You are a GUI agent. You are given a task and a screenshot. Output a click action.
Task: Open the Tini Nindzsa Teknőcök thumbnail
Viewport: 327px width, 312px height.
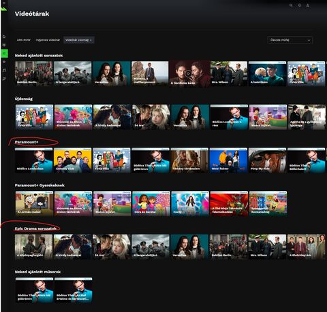(x=229, y=203)
